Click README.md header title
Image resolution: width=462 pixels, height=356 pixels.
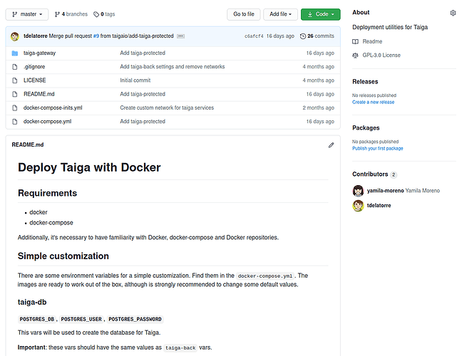click(x=28, y=145)
